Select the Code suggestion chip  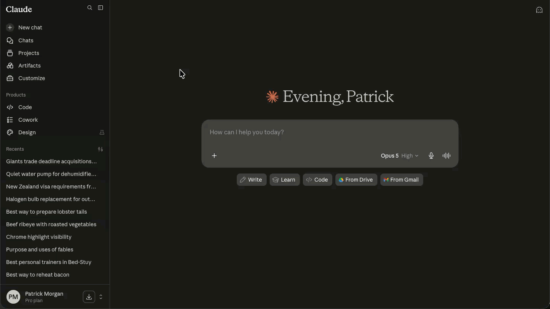click(317, 180)
